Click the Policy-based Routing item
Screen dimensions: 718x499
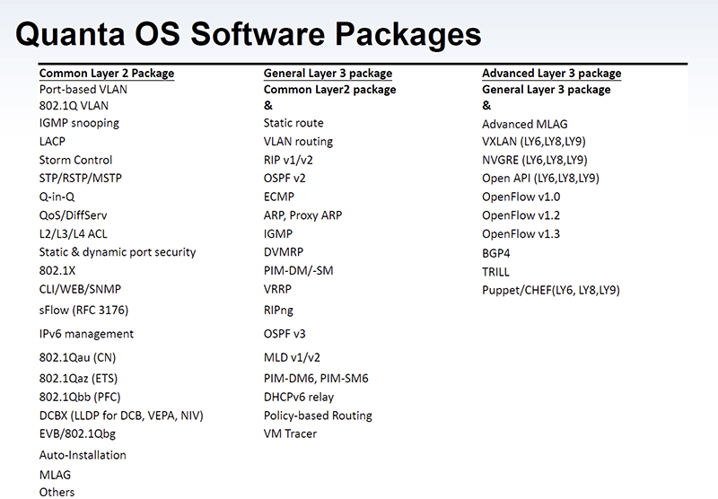318,416
